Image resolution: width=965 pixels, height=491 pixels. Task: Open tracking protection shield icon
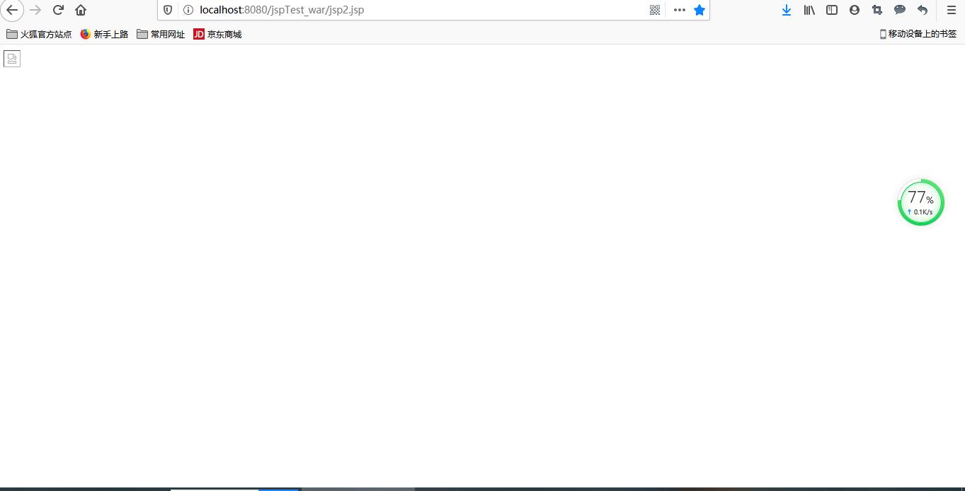pyautogui.click(x=168, y=10)
